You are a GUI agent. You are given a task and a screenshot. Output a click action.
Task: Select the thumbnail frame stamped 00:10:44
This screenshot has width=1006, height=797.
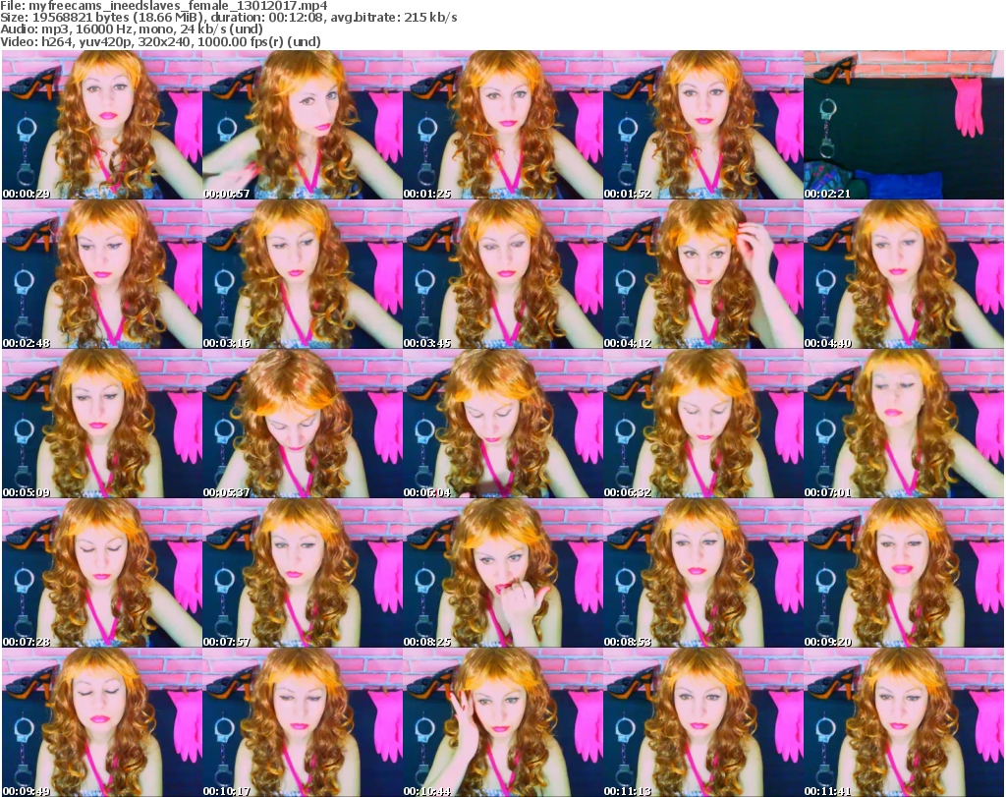pos(502,722)
